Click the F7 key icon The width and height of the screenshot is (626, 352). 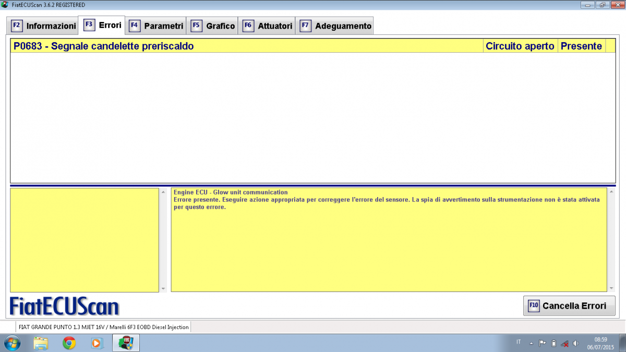pyautogui.click(x=306, y=25)
